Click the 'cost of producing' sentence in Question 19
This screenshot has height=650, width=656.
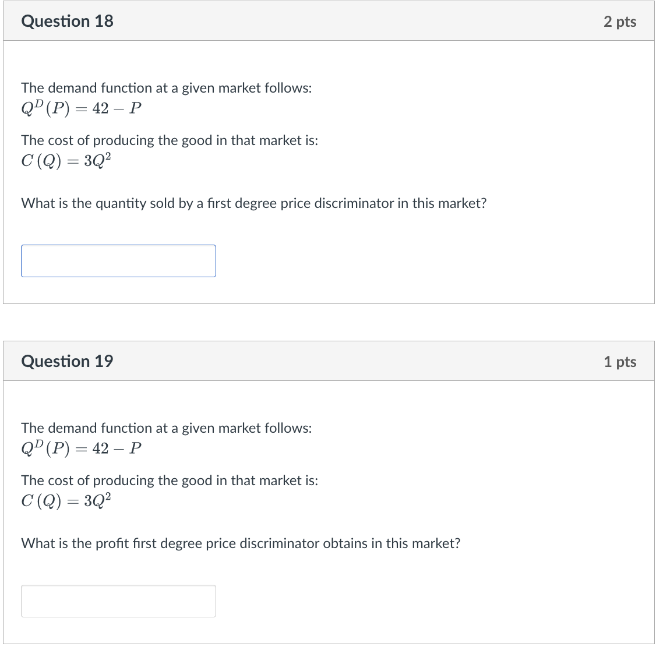(x=170, y=480)
